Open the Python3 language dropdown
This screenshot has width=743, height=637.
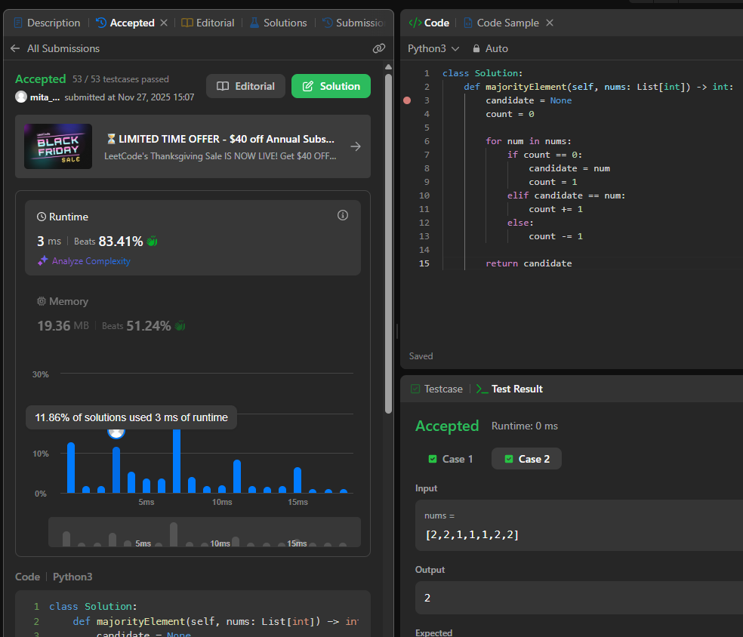pyautogui.click(x=433, y=48)
